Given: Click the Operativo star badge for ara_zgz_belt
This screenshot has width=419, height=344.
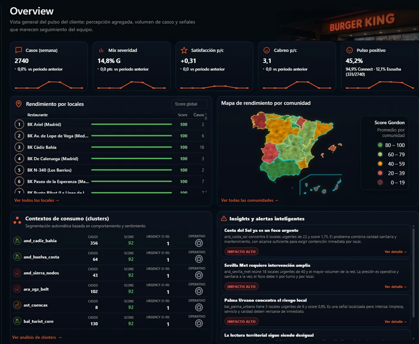Looking at the screenshot, I should tap(199, 291).
